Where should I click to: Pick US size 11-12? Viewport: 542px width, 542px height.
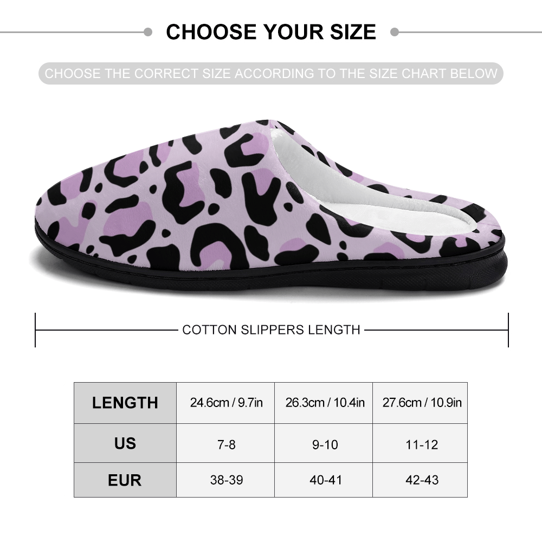[421, 444]
